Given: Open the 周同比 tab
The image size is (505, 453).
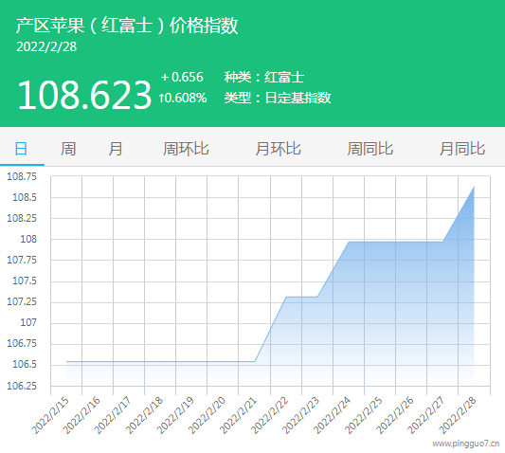Looking at the screenshot, I should pyautogui.click(x=370, y=149).
